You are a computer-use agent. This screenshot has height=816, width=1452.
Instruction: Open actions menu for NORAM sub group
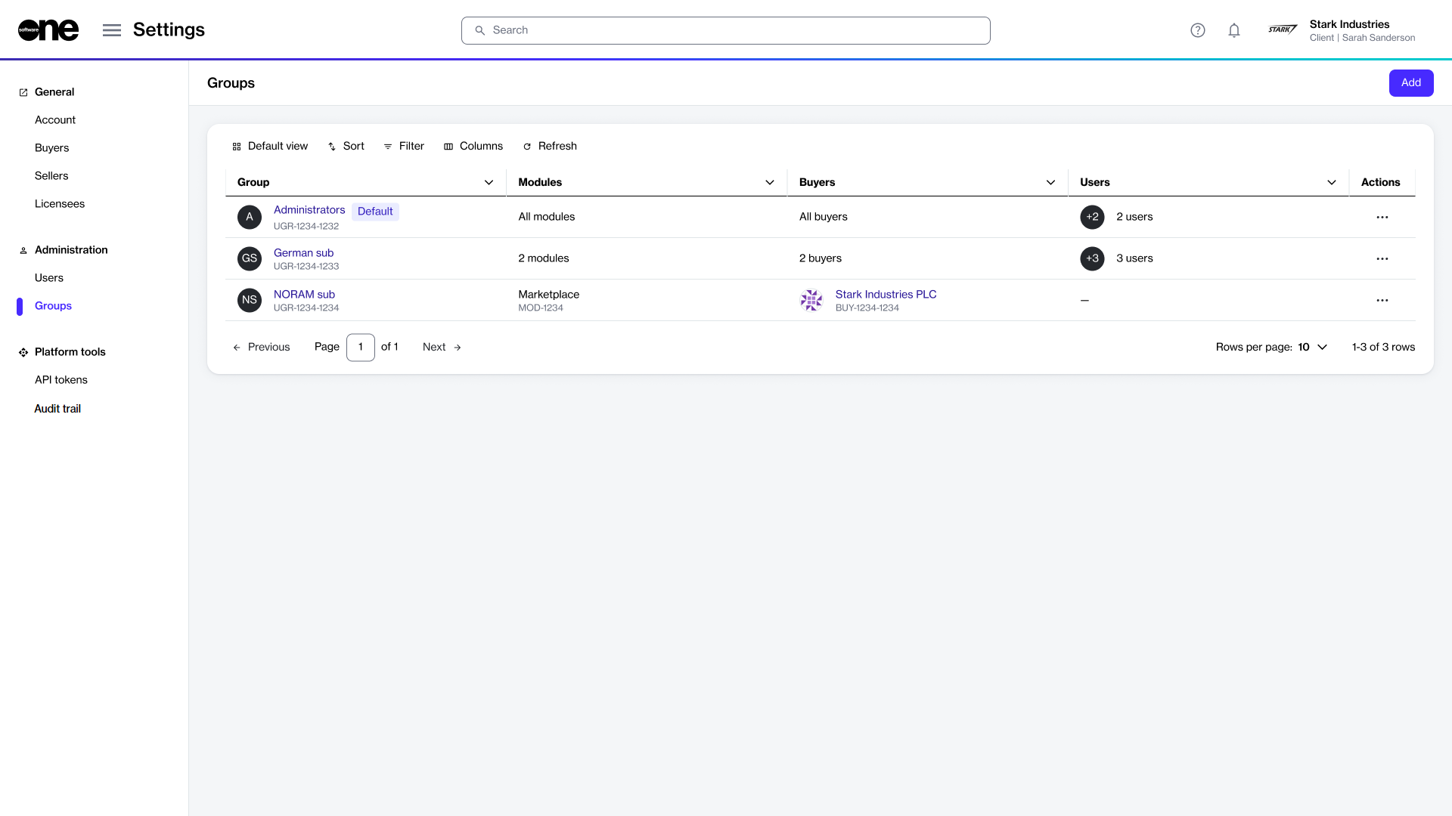tap(1382, 301)
